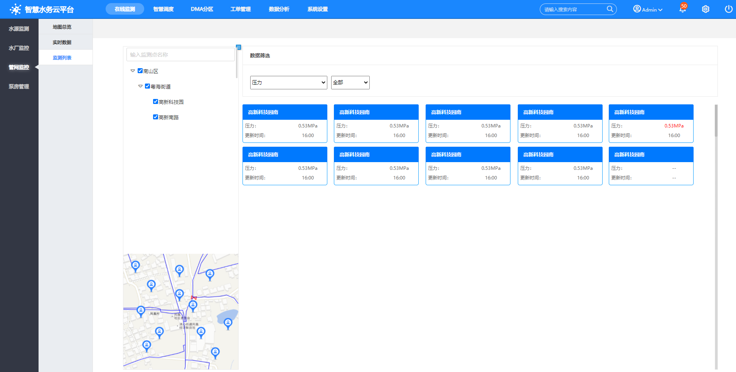
Task: Open the 地图总览 submenu item
Action: pyautogui.click(x=66, y=27)
